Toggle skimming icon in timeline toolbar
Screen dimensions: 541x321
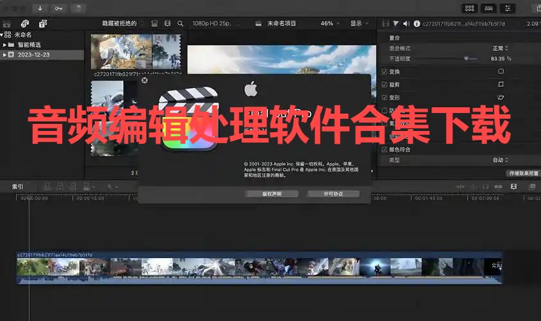tap(460, 187)
